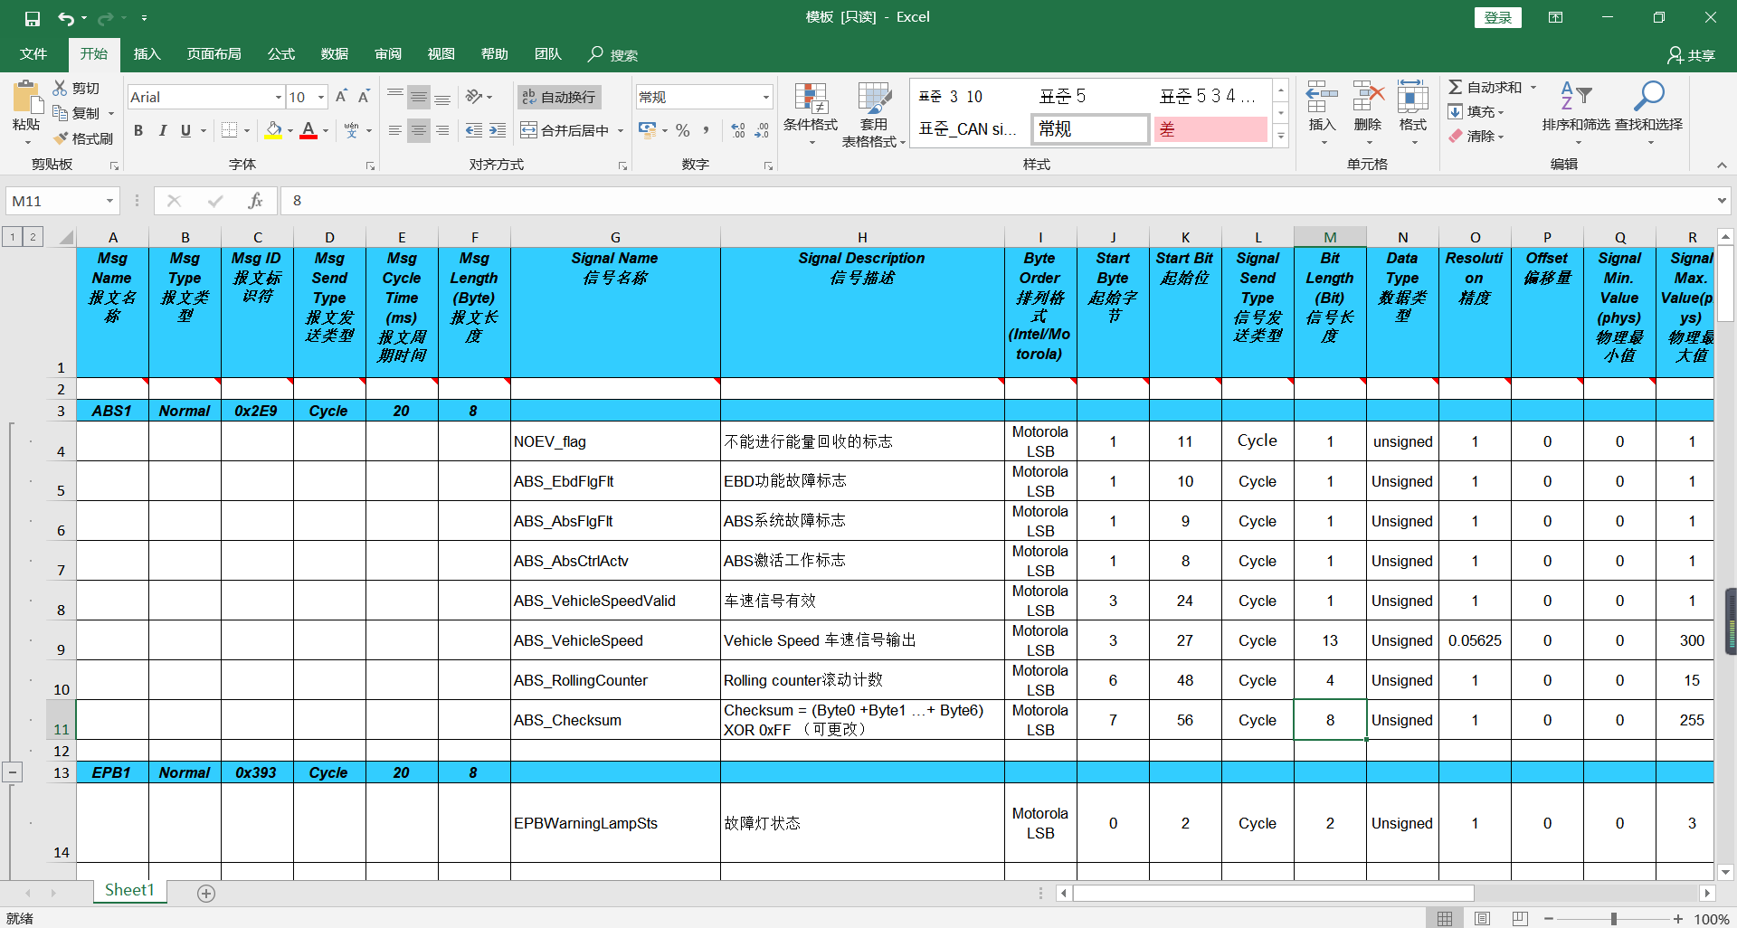
Task: Switch to the 插入 ribbon tab
Action: tap(147, 53)
